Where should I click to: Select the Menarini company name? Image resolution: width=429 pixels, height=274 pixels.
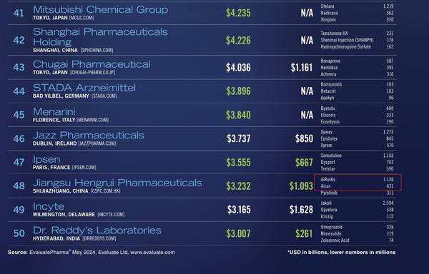[54, 111]
